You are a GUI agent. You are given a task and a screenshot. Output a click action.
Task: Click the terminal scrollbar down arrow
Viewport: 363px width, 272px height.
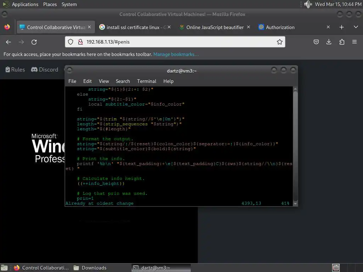295,204
